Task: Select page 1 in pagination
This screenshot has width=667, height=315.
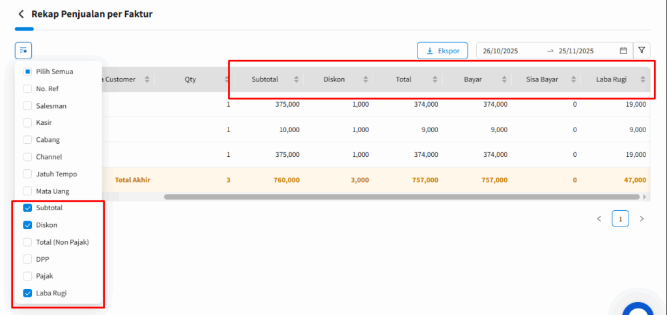Action: 620,219
